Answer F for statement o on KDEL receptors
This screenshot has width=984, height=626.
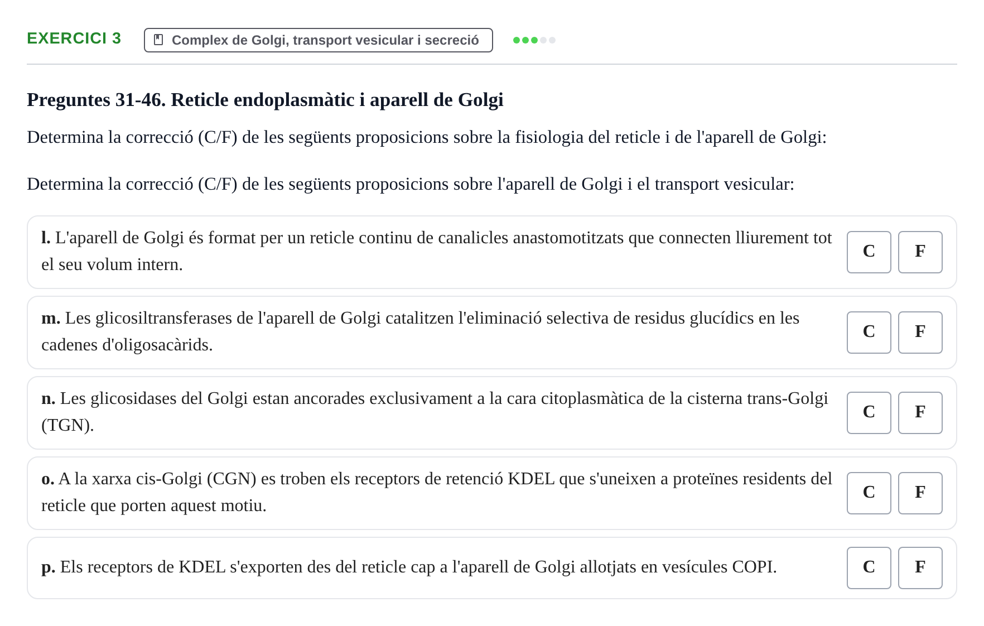coord(920,493)
